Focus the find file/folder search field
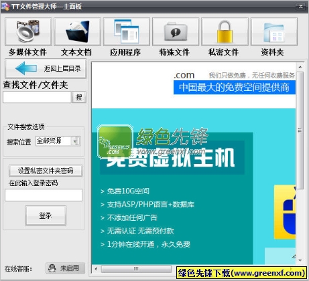309x281 pixels. click(37, 97)
